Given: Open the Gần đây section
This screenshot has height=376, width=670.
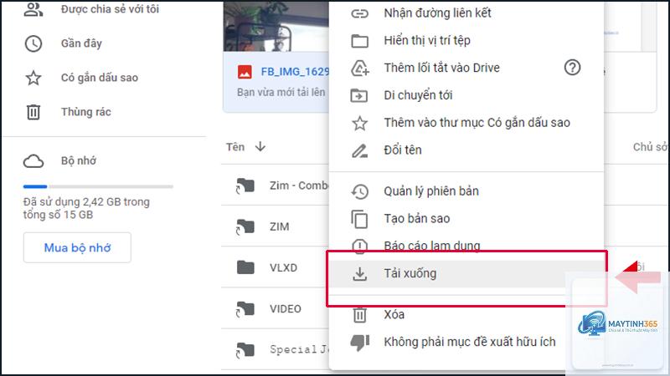Looking at the screenshot, I should [x=81, y=43].
